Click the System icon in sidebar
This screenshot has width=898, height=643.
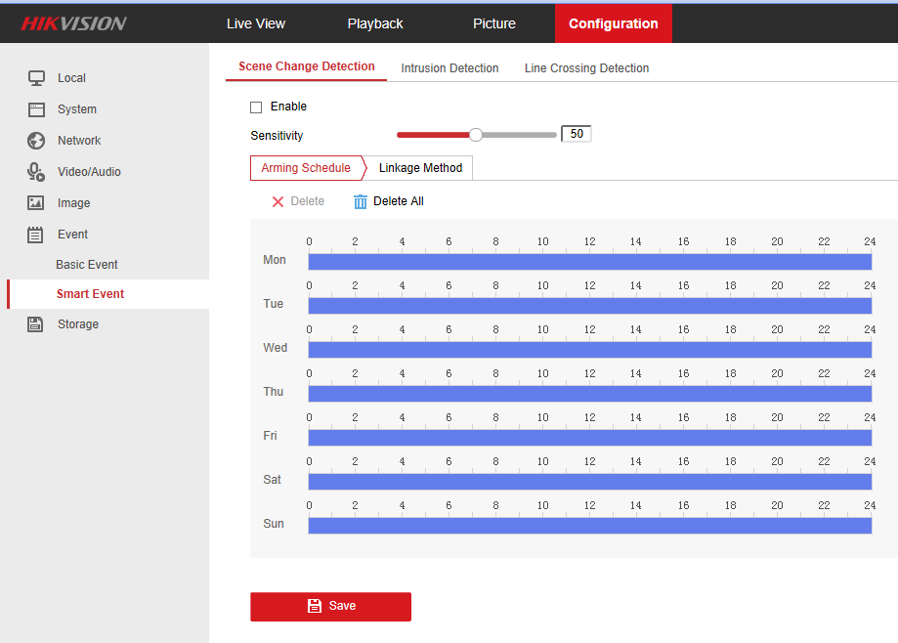click(36, 109)
